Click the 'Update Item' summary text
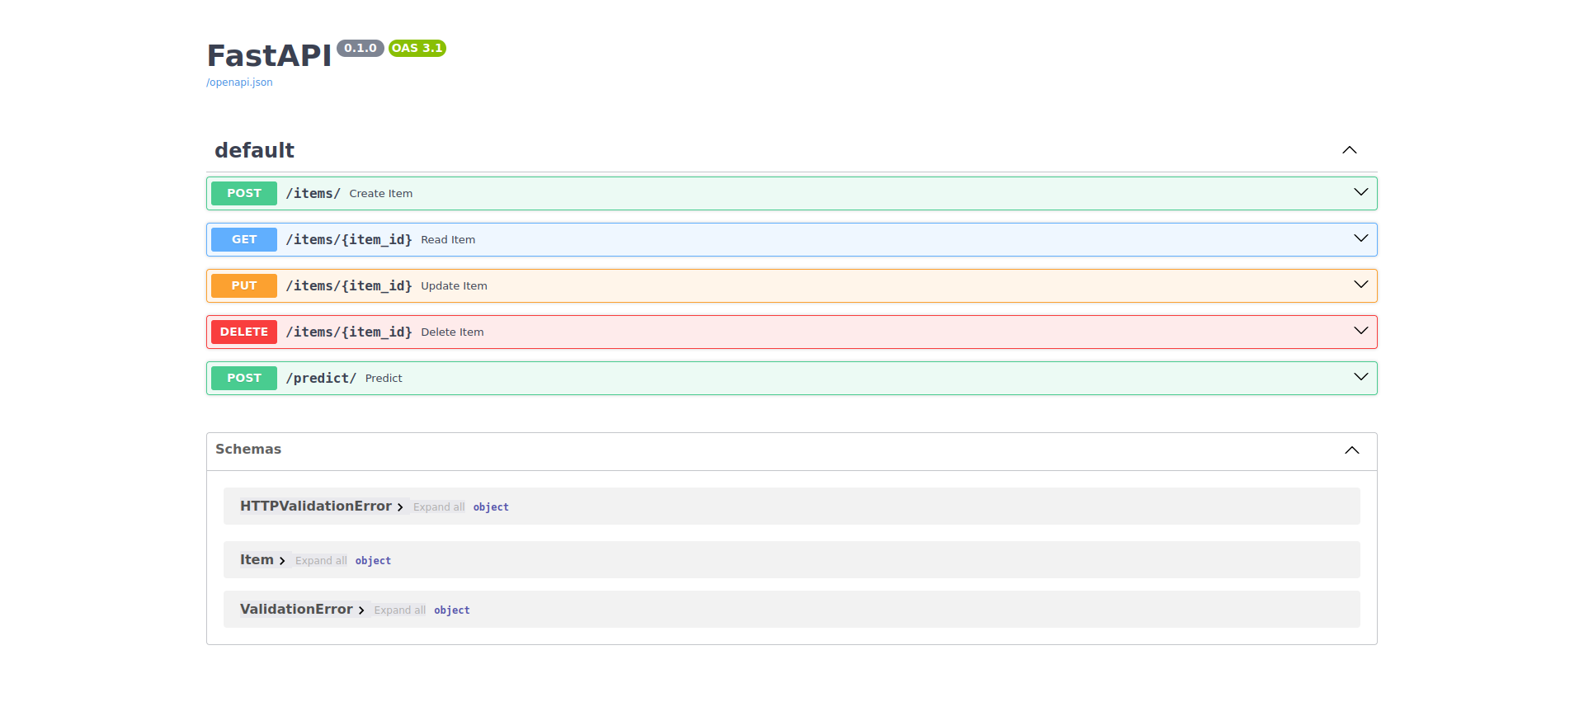This screenshot has height=702, width=1579. 455,286
